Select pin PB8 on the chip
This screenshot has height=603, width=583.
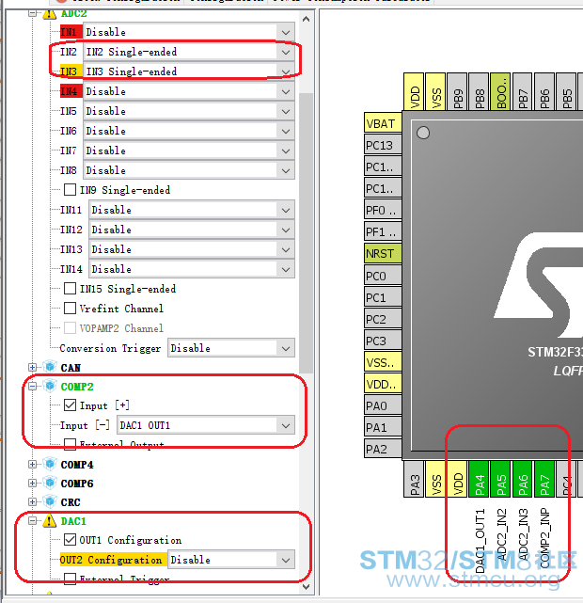(480, 91)
